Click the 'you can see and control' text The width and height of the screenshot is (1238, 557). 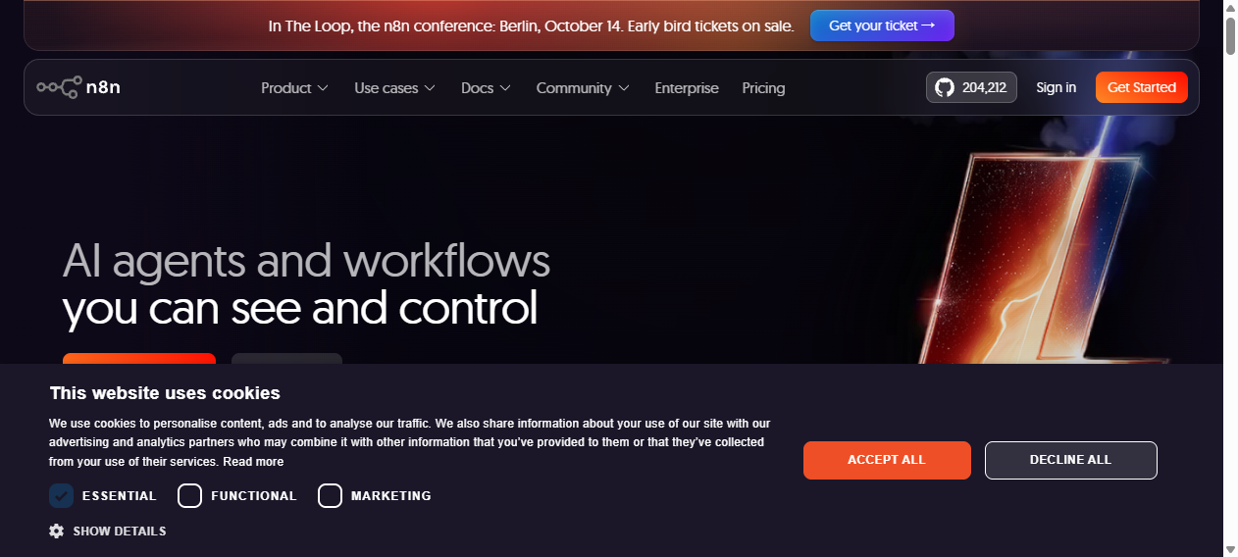point(300,307)
